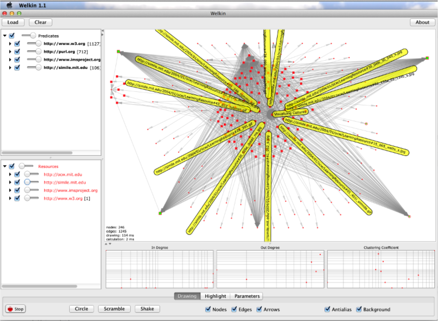Switch to the Highlight tab
438x321 pixels.
coord(215,296)
